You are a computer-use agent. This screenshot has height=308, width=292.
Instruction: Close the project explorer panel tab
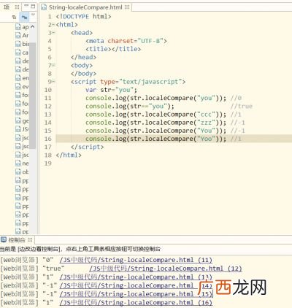[17, 7]
